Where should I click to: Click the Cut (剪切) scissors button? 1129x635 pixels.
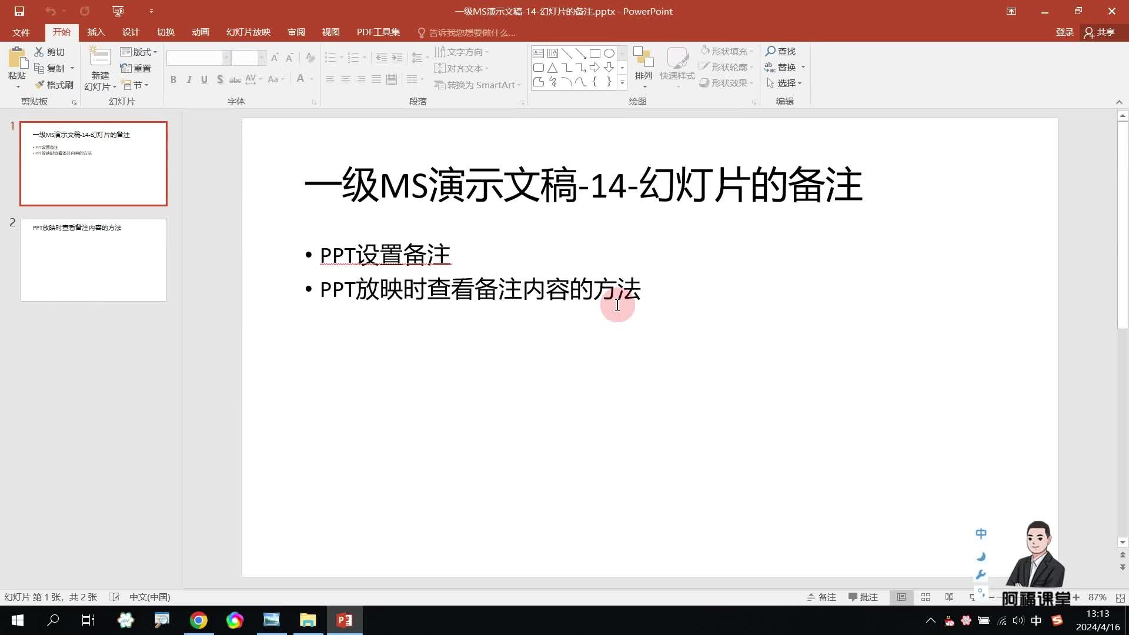[49, 52]
